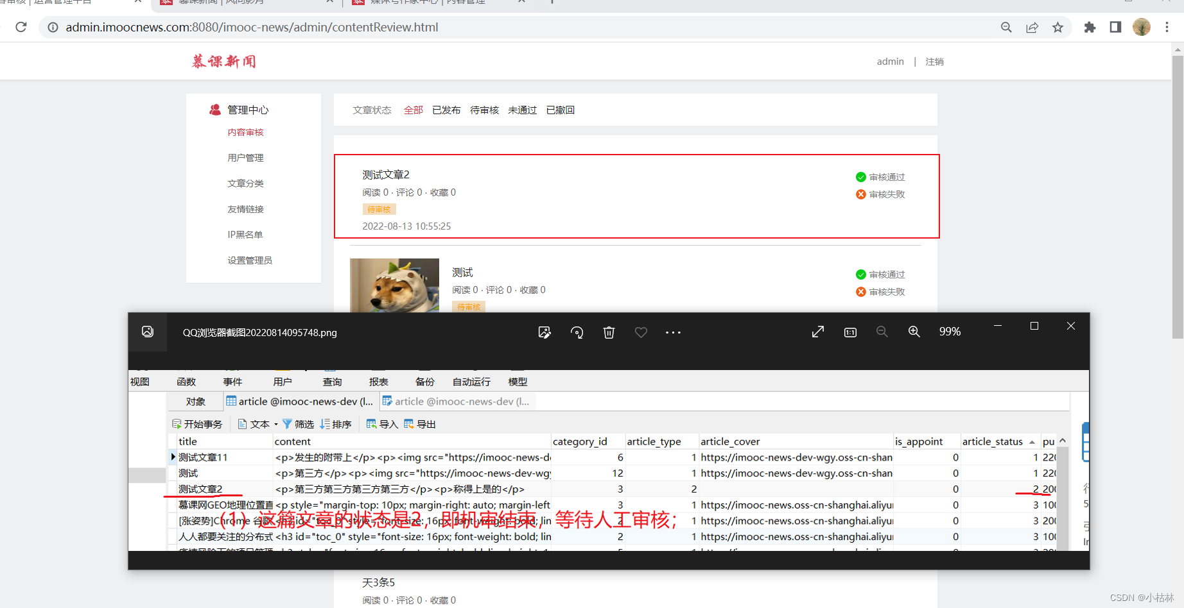Image resolution: width=1184 pixels, height=608 pixels.
Task: Open the 备份 menu in Navicat
Action: [x=424, y=381]
